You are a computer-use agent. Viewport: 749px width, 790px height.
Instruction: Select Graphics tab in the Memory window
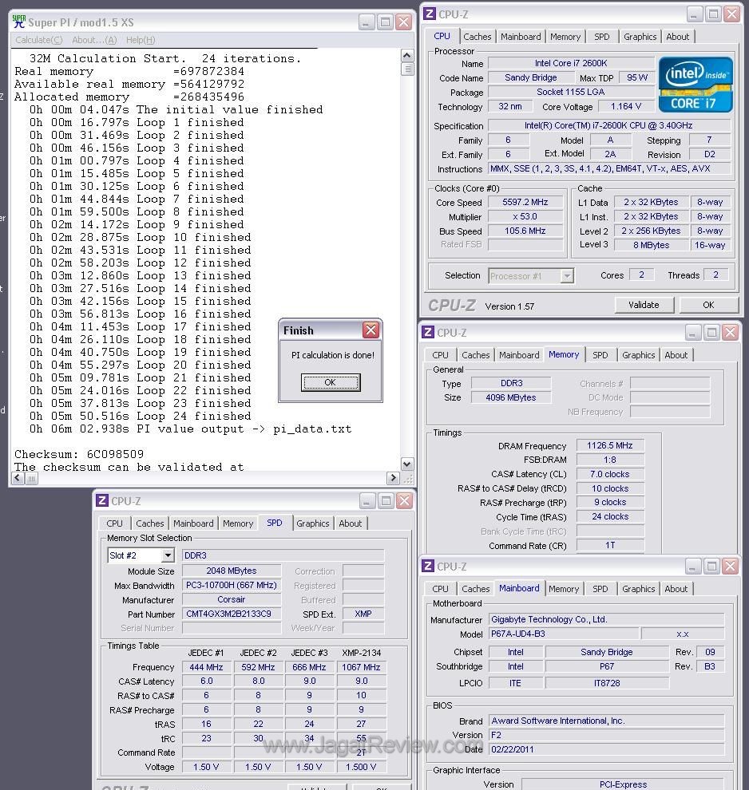[x=638, y=355]
